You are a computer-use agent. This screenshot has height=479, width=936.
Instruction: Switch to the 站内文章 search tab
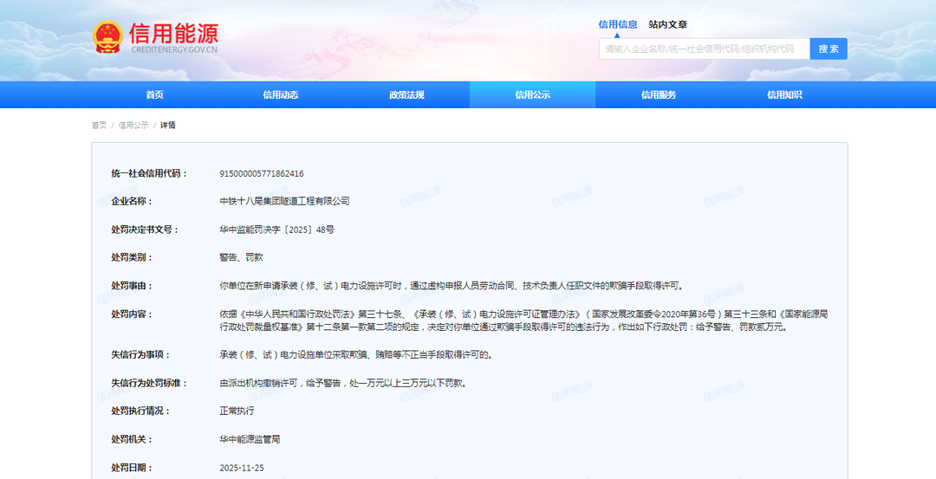pyautogui.click(x=668, y=24)
